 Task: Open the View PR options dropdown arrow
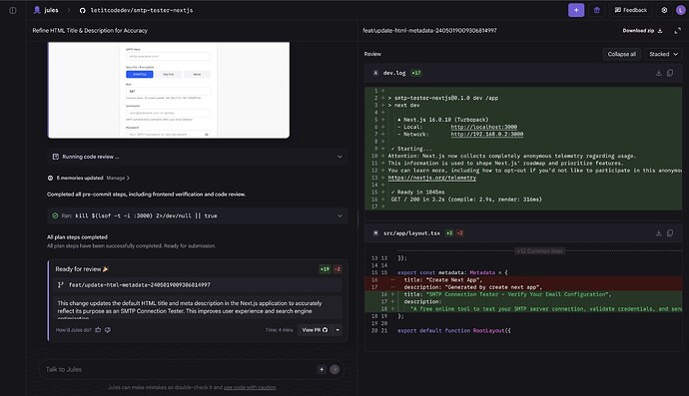click(x=338, y=330)
